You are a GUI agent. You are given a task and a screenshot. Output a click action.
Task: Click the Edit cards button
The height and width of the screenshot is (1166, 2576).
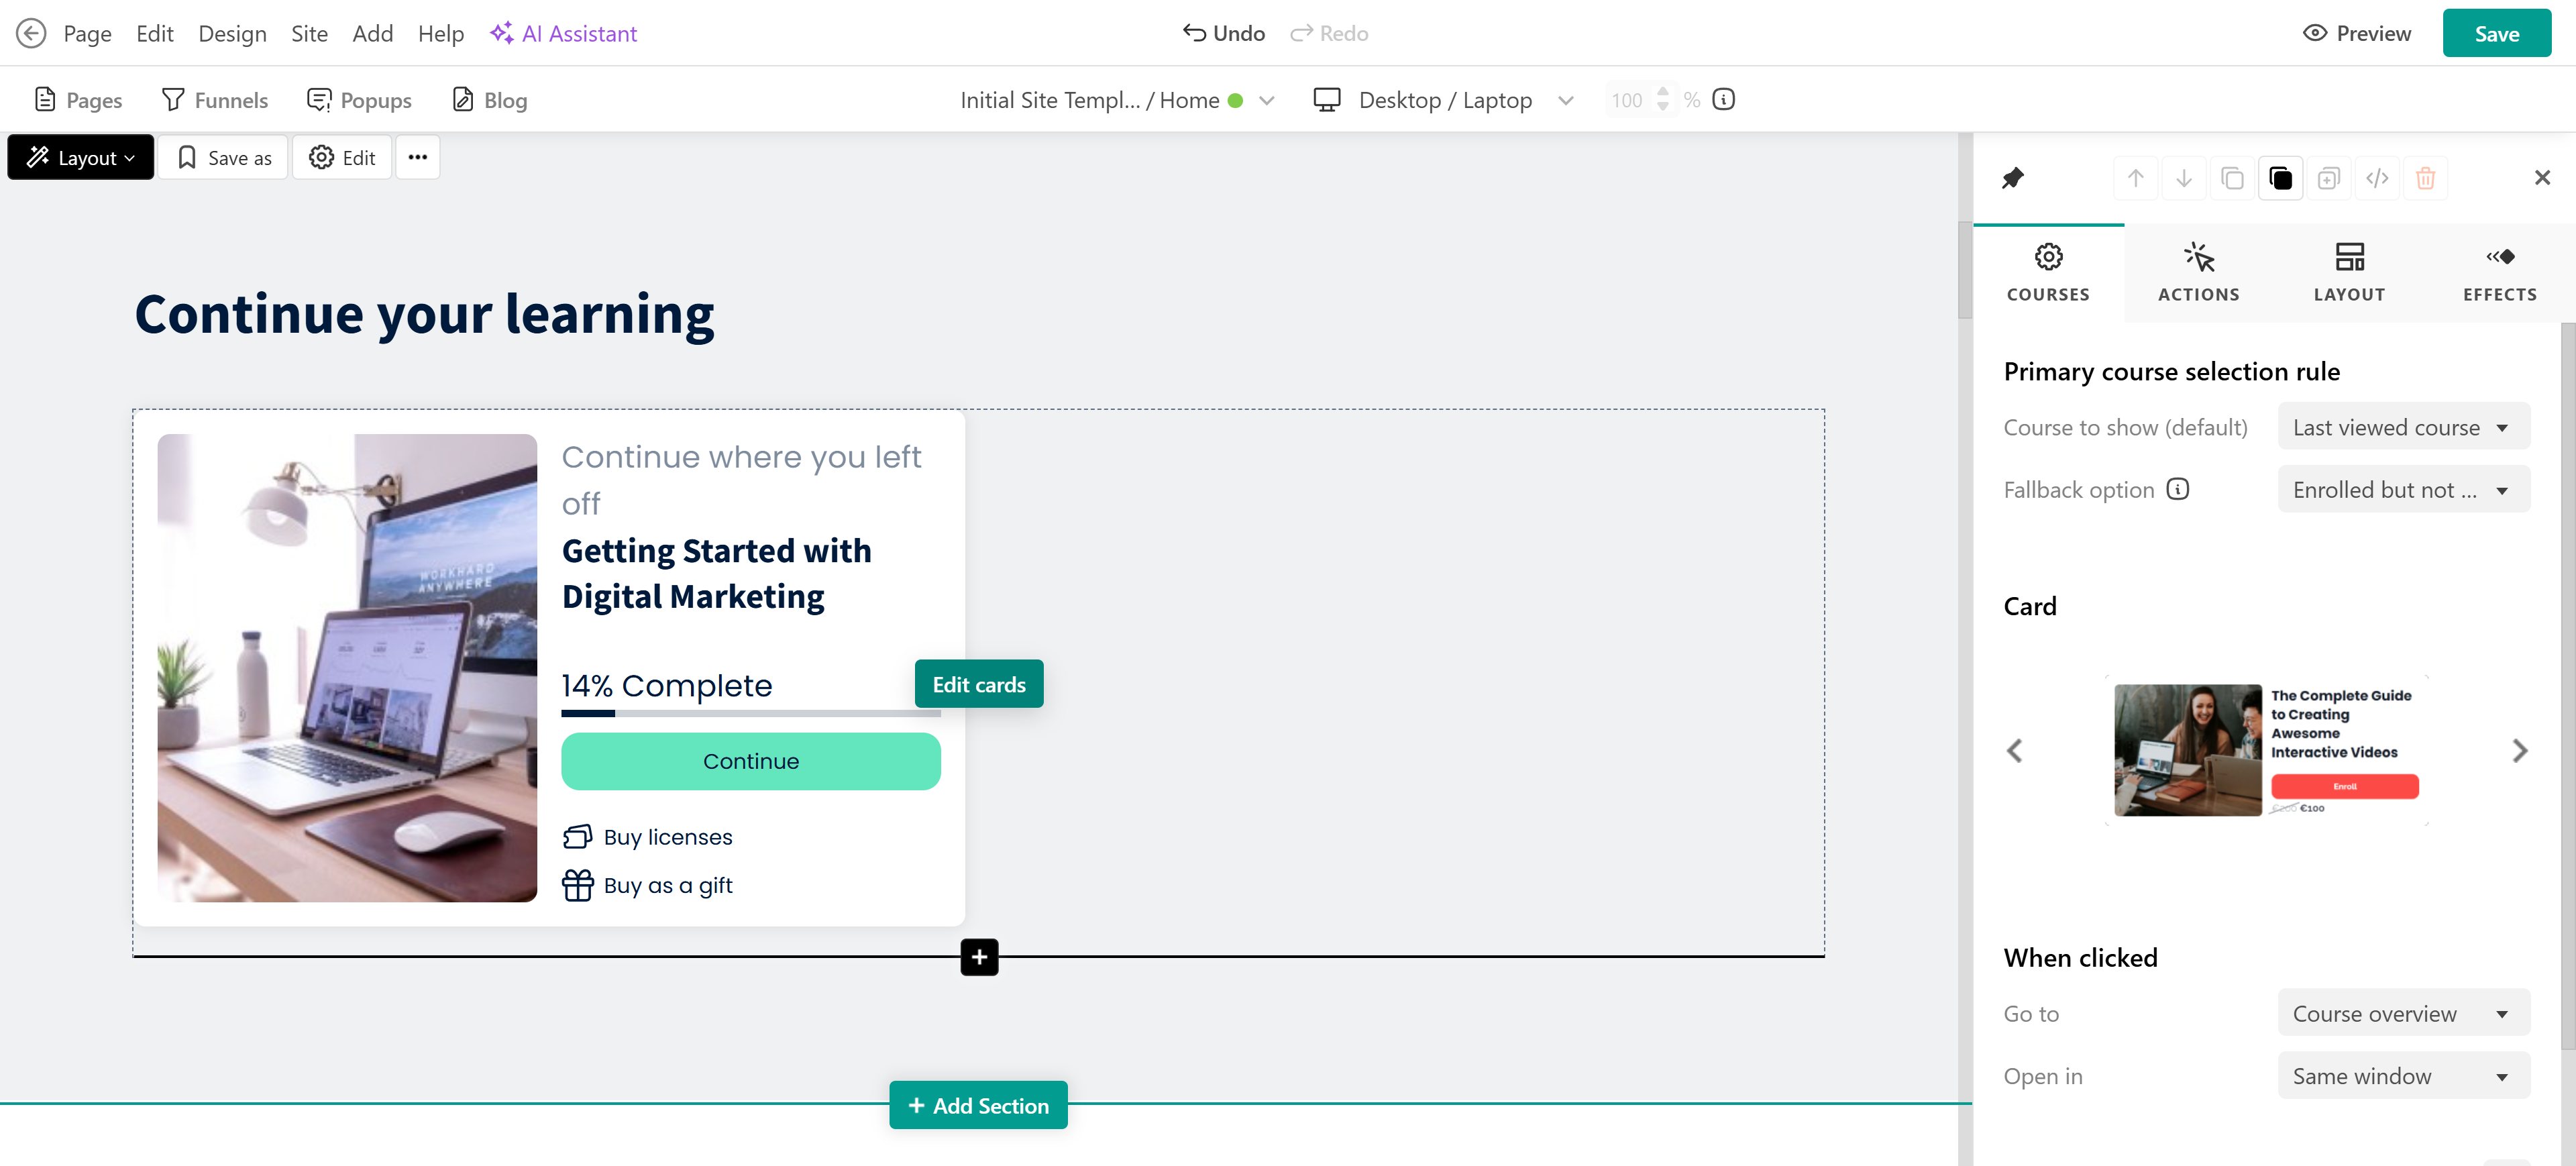[978, 684]
